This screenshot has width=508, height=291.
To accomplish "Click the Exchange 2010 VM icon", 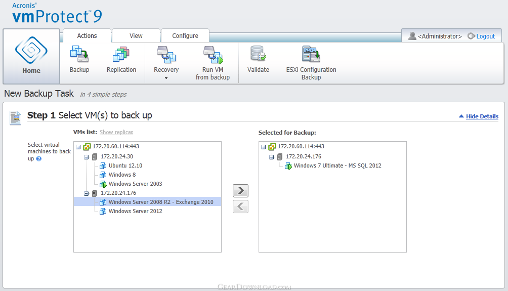I will pyautogui.click(x=103, y=202).
